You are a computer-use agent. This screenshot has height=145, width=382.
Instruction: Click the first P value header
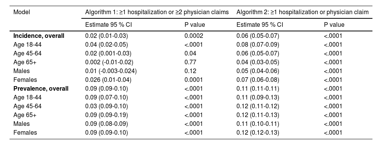click(x=195, y=24)
